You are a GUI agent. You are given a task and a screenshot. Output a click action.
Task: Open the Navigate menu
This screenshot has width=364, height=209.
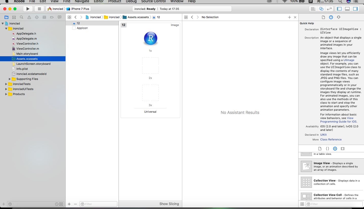coord(82,1)
